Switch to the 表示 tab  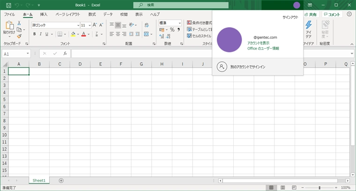[139, 15]
